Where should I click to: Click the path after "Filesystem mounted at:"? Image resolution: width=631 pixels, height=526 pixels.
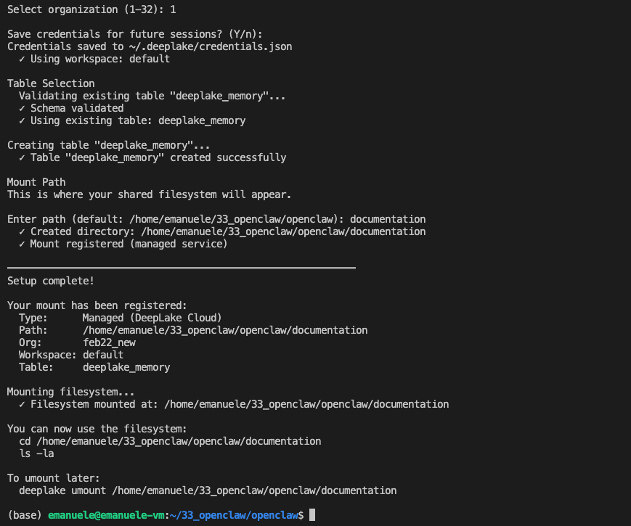point(306,404)
